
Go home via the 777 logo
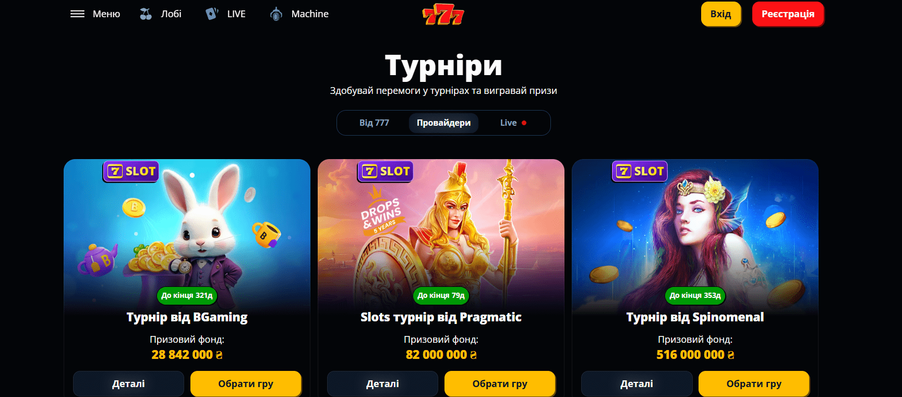click(x=443, y=15)
